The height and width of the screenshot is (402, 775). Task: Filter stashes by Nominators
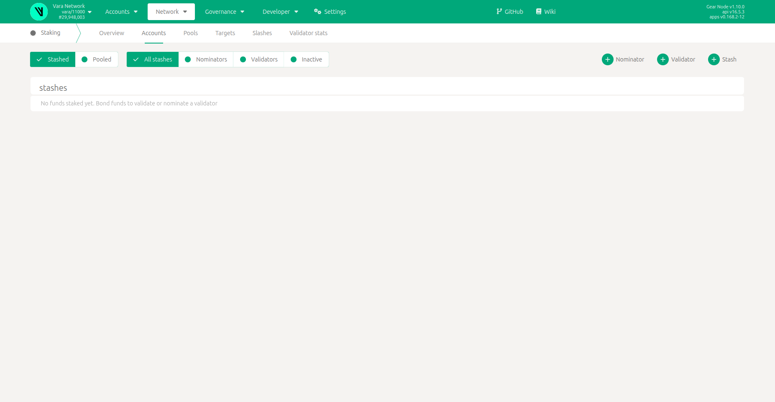click(x=206, y=59)
